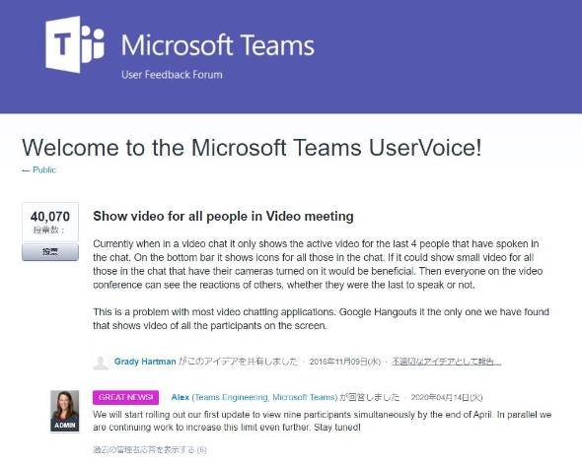Viewport: 582px width, 465px height.
Task: Open Alex's profile link
Action: pos(180,397)
